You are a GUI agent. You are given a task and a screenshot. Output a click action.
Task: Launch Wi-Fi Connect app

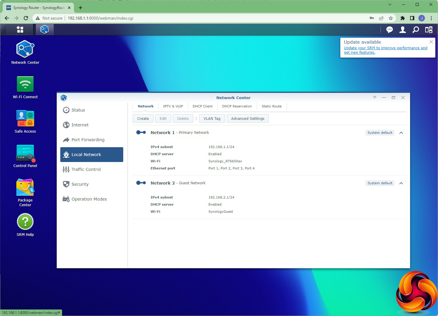tap(25, 87)
